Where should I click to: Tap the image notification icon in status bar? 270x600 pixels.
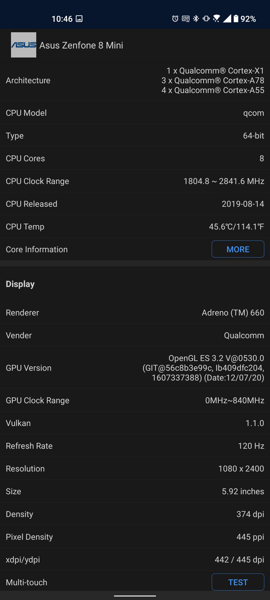[x=79, y=19]
